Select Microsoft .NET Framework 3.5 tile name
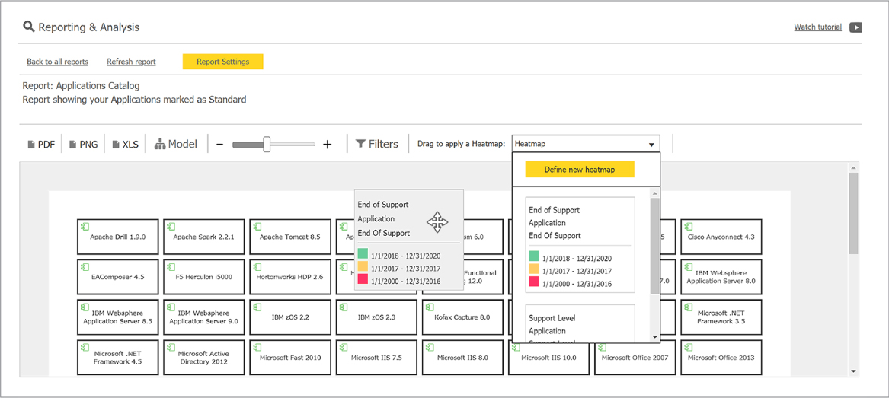 pyautogui.click(x=721, y=317)
